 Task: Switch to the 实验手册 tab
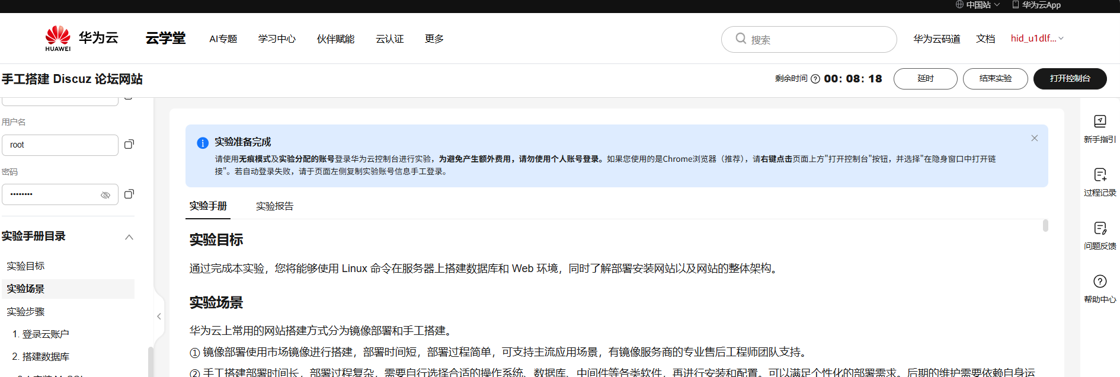pyautogui.click(x=208, y=206)
